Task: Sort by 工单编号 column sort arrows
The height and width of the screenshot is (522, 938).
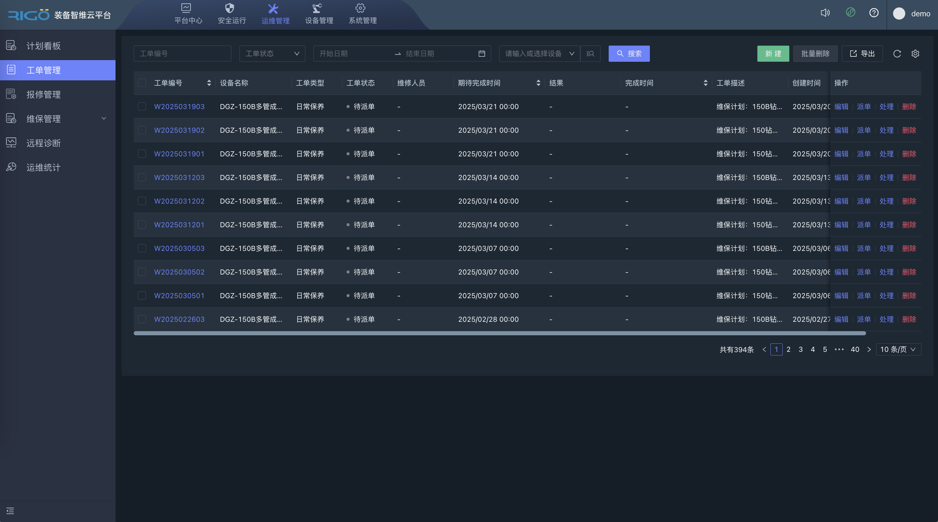Action: coord(209,83)
